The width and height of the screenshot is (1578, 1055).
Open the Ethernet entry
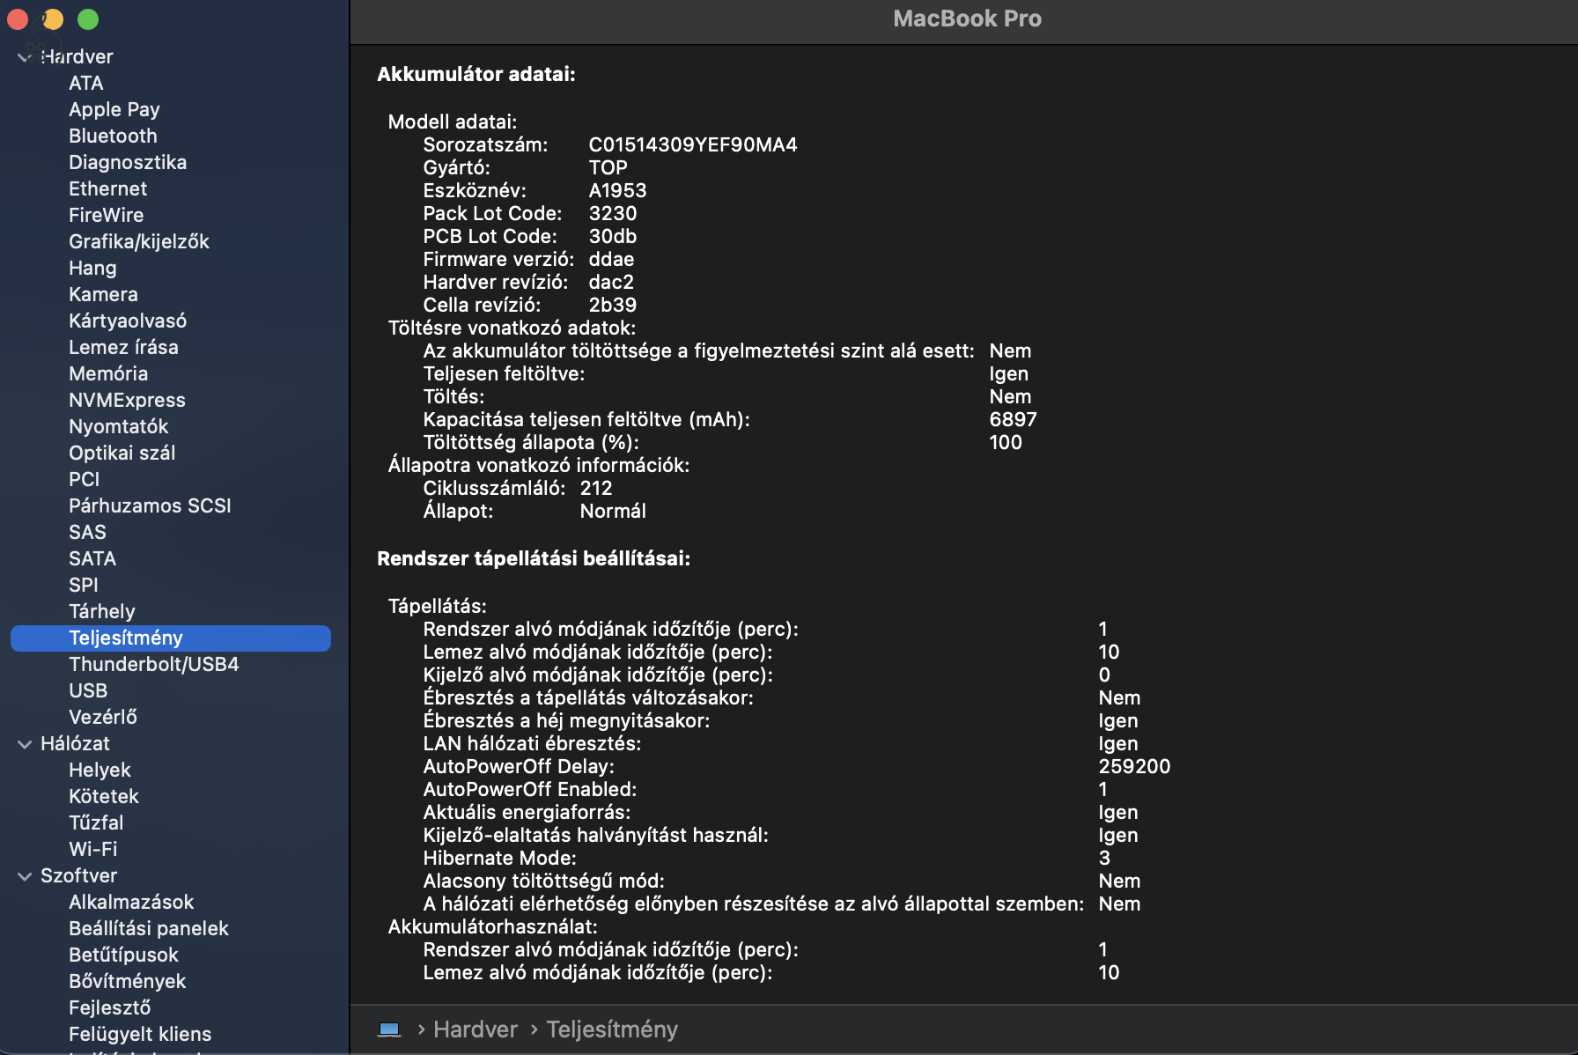pos(107,188)
